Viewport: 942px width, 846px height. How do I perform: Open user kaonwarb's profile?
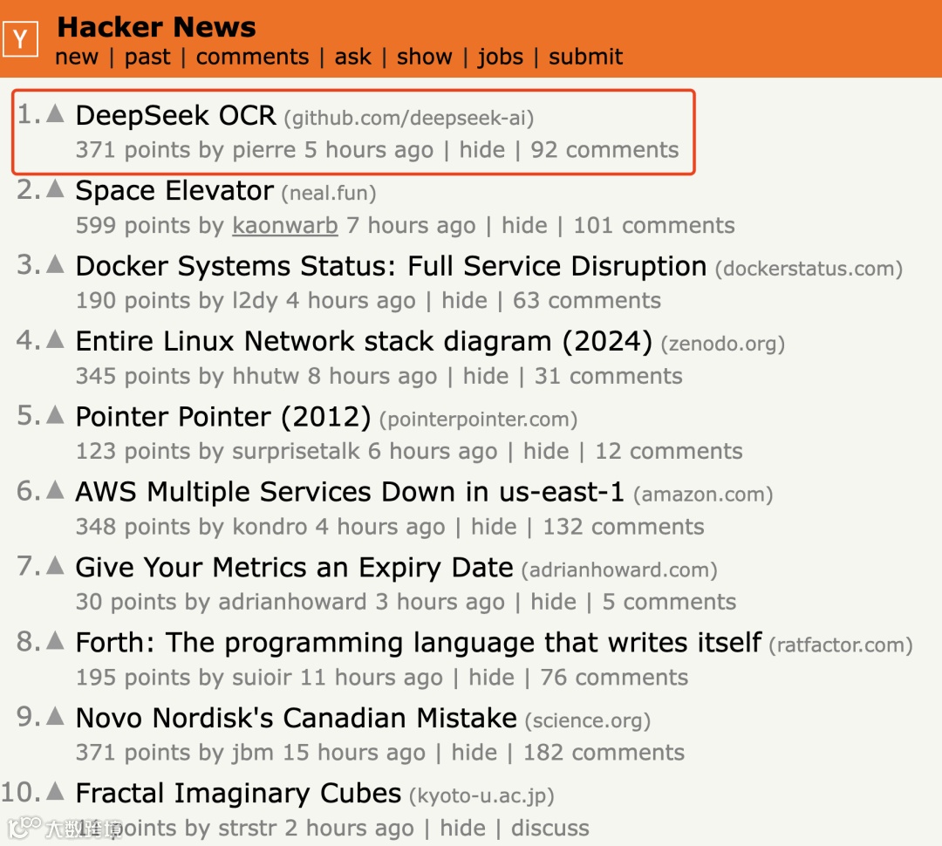[x=284, y=226]
